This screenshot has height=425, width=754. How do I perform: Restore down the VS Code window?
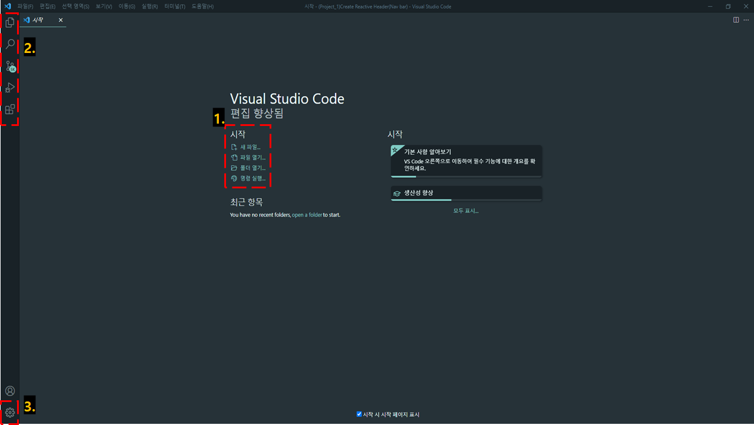tap(728, 6)
